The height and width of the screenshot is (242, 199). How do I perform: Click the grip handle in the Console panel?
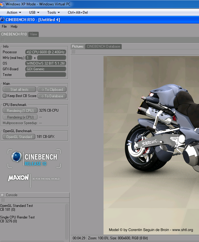click(x=3, y=200)
